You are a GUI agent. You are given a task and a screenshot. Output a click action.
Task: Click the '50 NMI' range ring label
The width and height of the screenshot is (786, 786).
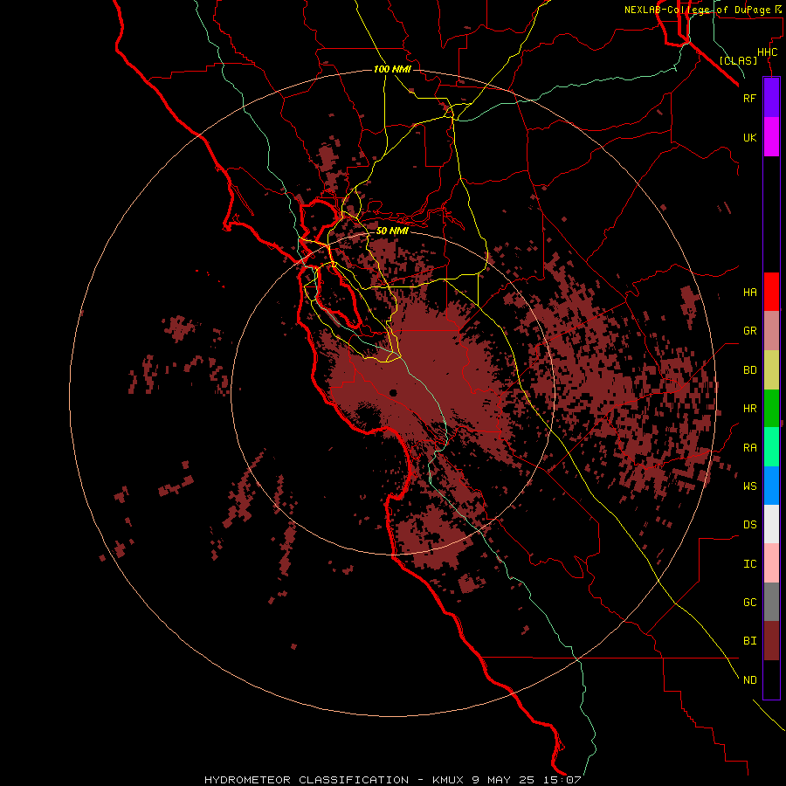click(392, 231)
